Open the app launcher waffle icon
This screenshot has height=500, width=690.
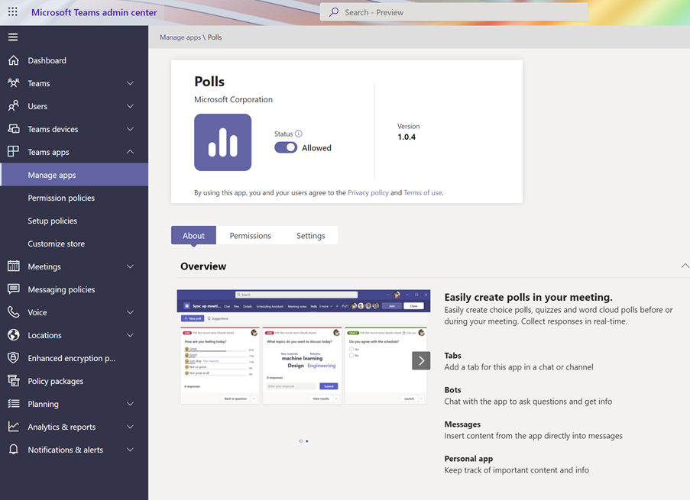[x=13, y=12]
